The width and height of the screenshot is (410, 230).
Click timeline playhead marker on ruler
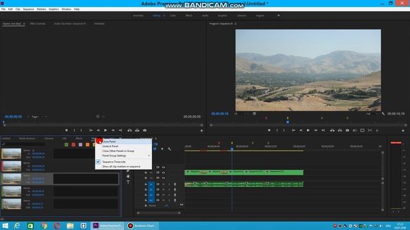point(232,149)
